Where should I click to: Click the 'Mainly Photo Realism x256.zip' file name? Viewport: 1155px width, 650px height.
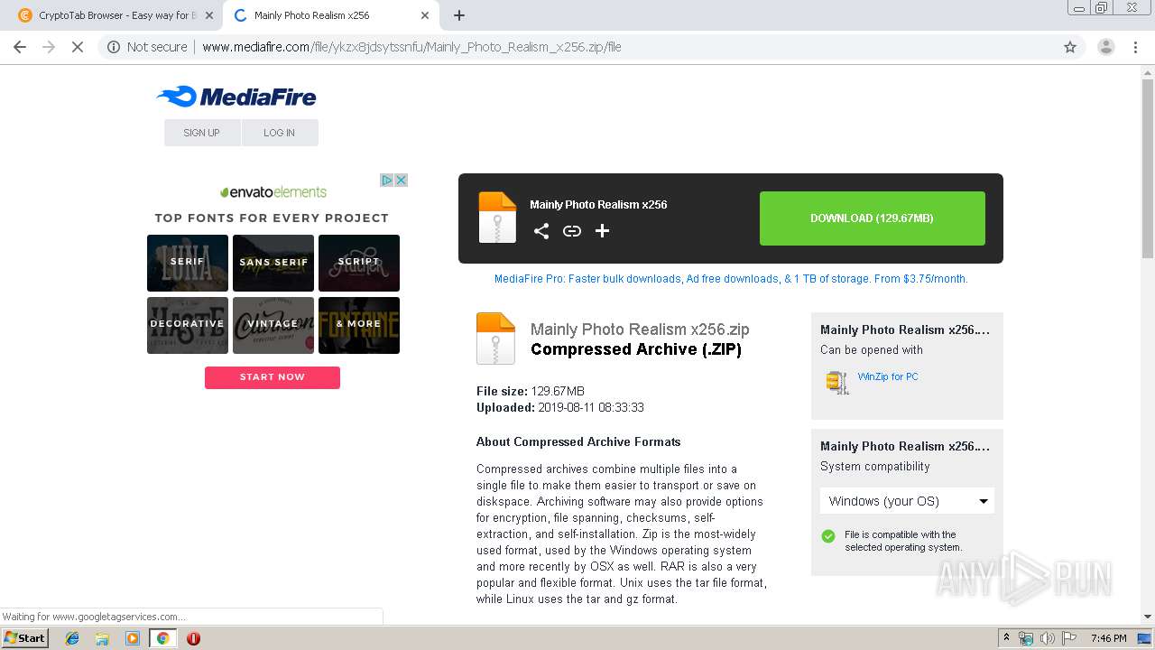tap(640, 330)
